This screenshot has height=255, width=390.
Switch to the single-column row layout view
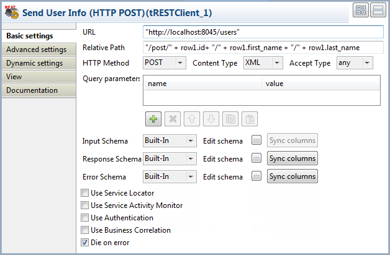click(x=378, y=10)
